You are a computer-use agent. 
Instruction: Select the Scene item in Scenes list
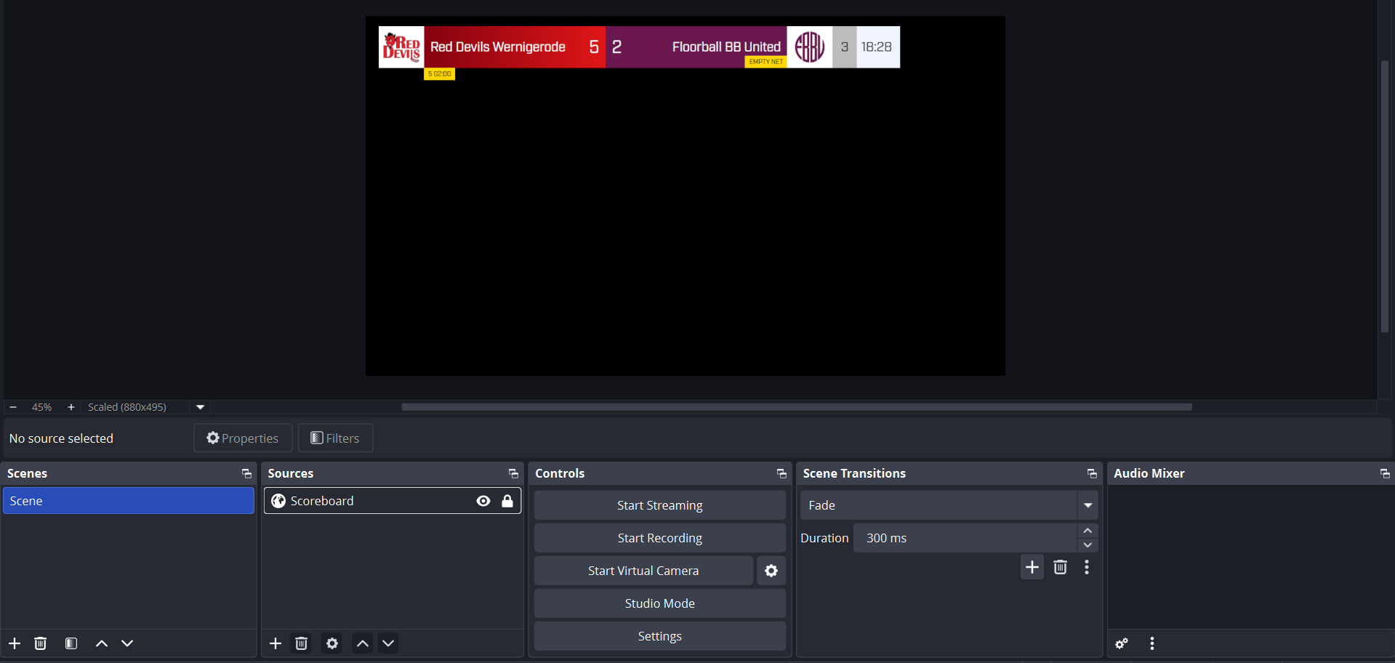[129, 501]
